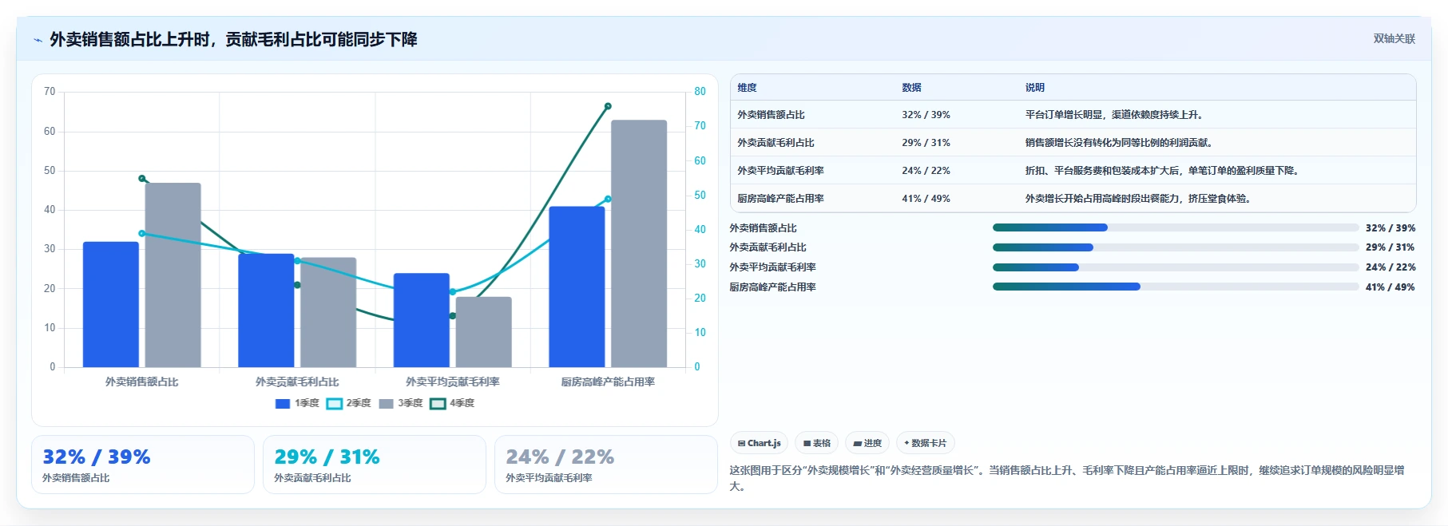Click the 厨房高峰产能占用率 x-axis category label

click(x=608, y=382)
